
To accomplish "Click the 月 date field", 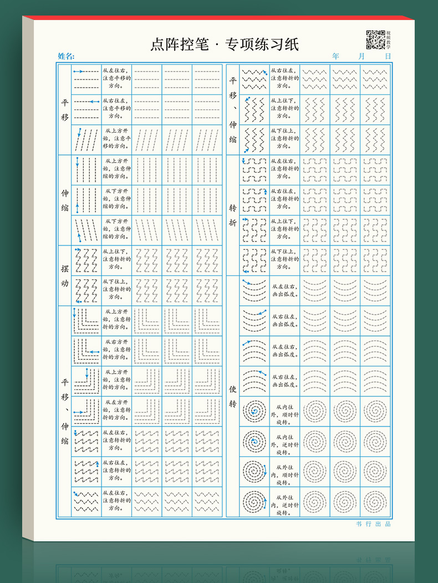I will [x=361, y=56].
